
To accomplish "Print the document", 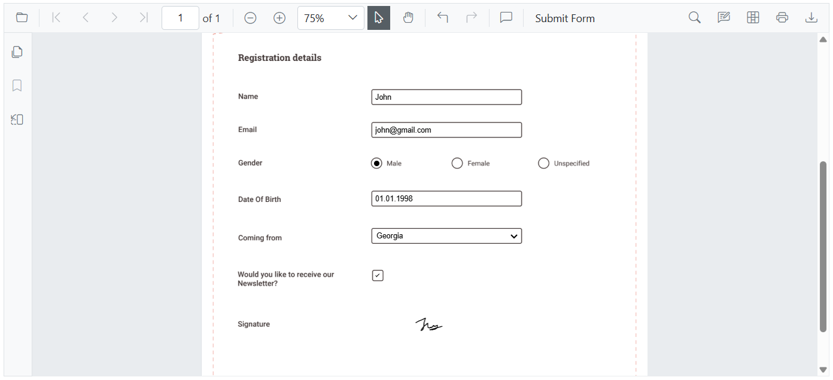I will click(782, 18).
